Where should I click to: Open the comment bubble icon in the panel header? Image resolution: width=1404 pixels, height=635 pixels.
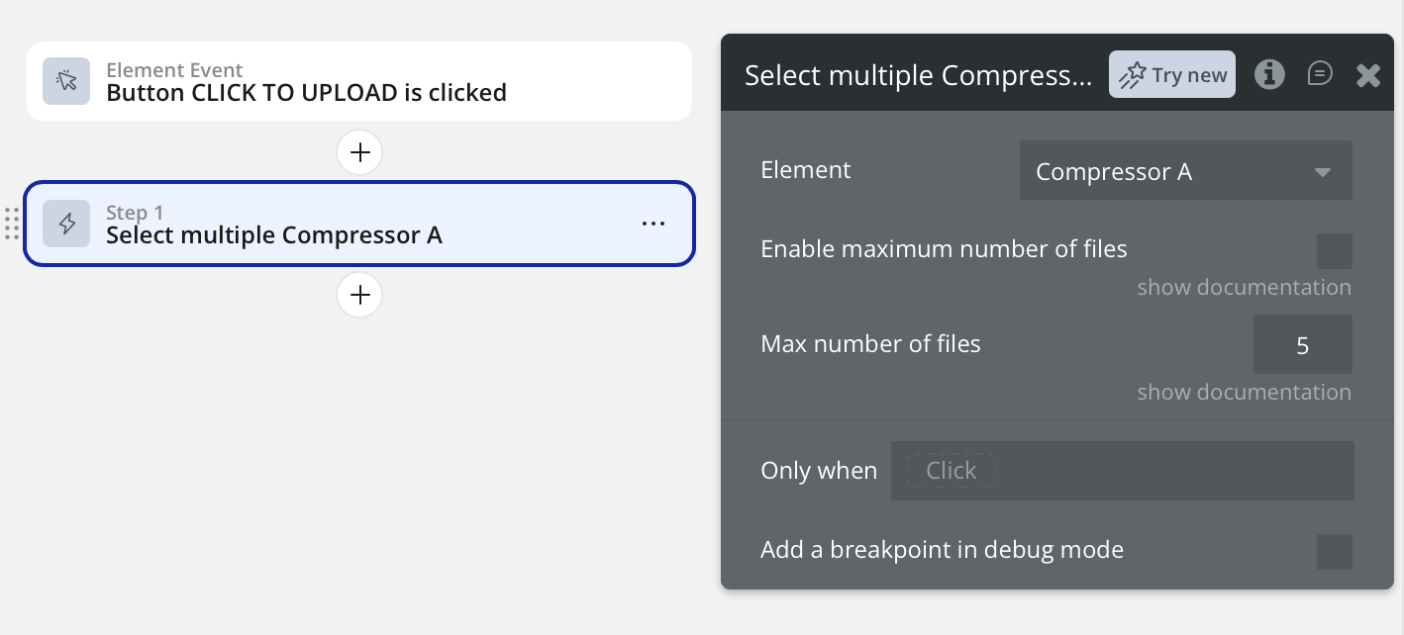click(1319, 74)
